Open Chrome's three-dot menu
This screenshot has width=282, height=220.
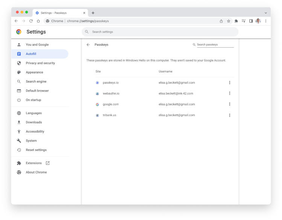(265, 21)
